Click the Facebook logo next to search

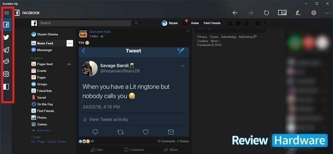(x=34, y=23)
